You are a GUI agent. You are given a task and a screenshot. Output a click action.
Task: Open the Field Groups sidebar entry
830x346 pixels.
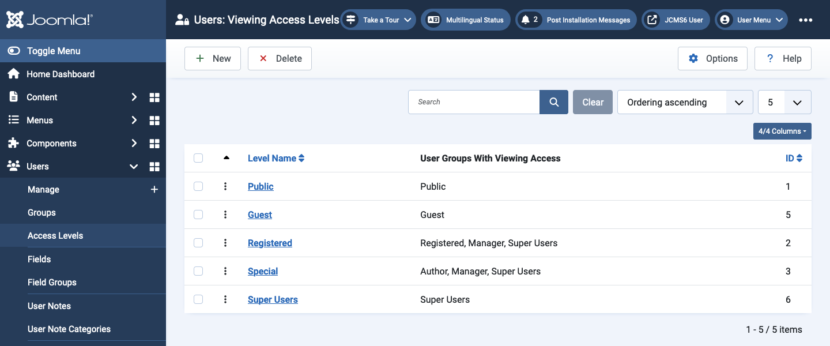[52, 282]
